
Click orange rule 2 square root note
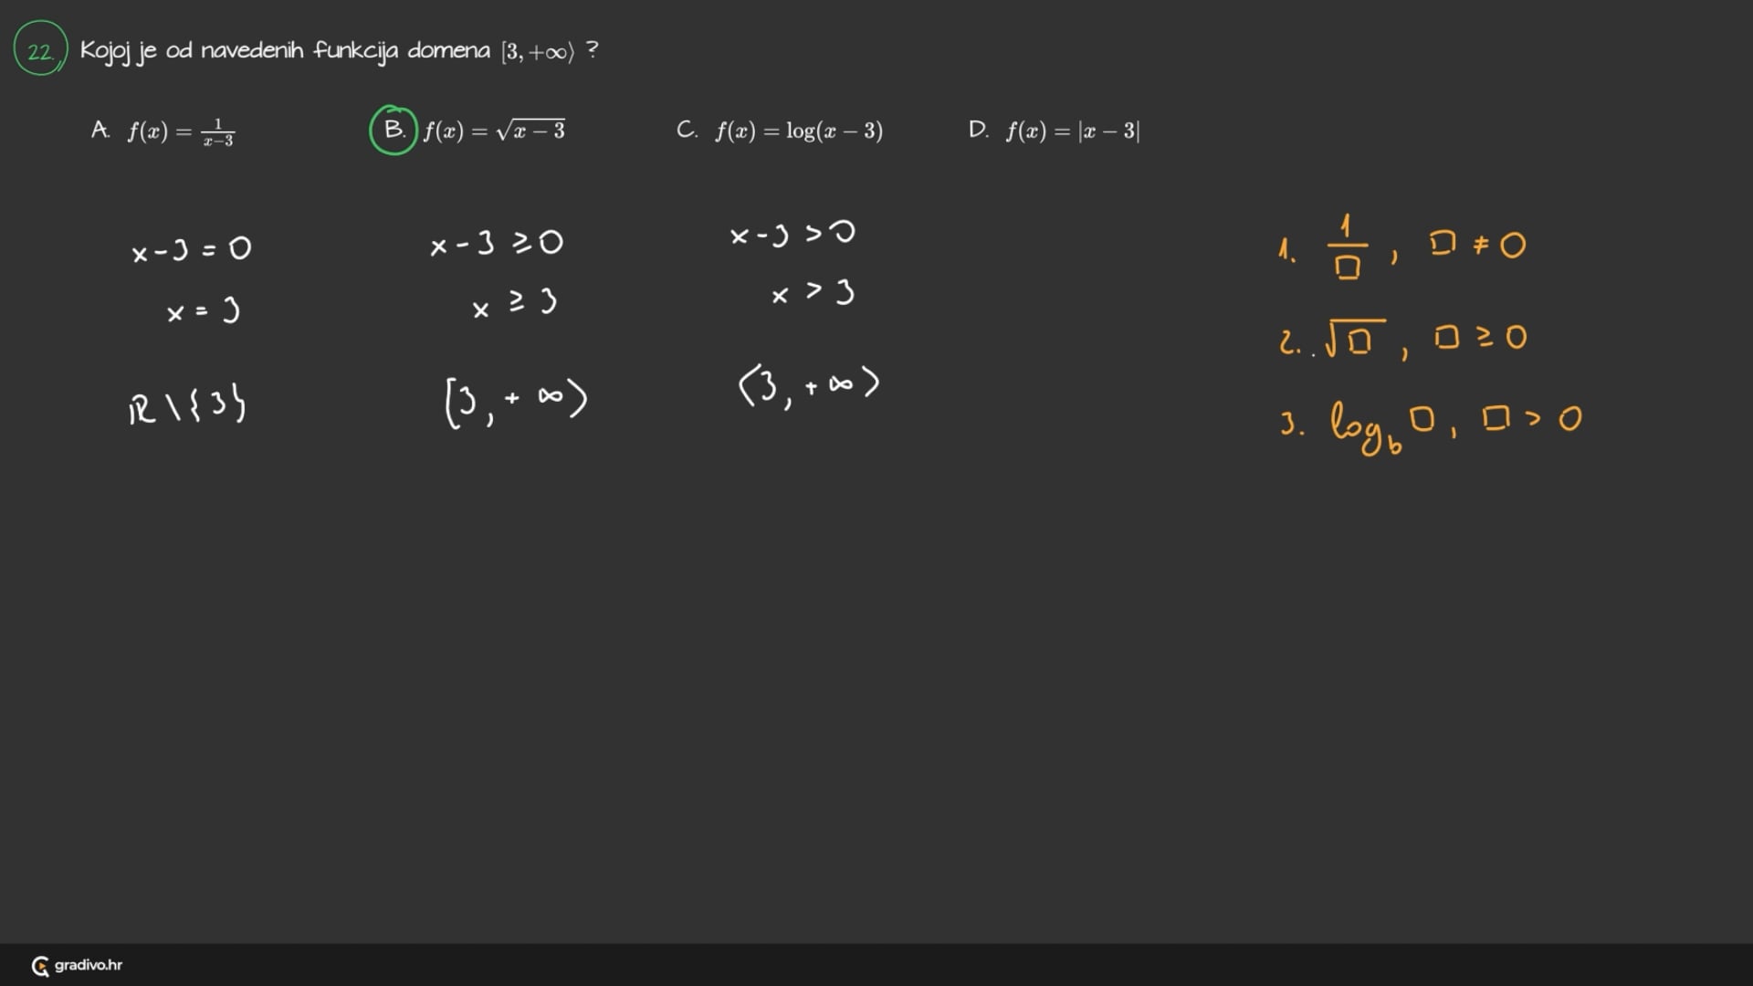1402,340
